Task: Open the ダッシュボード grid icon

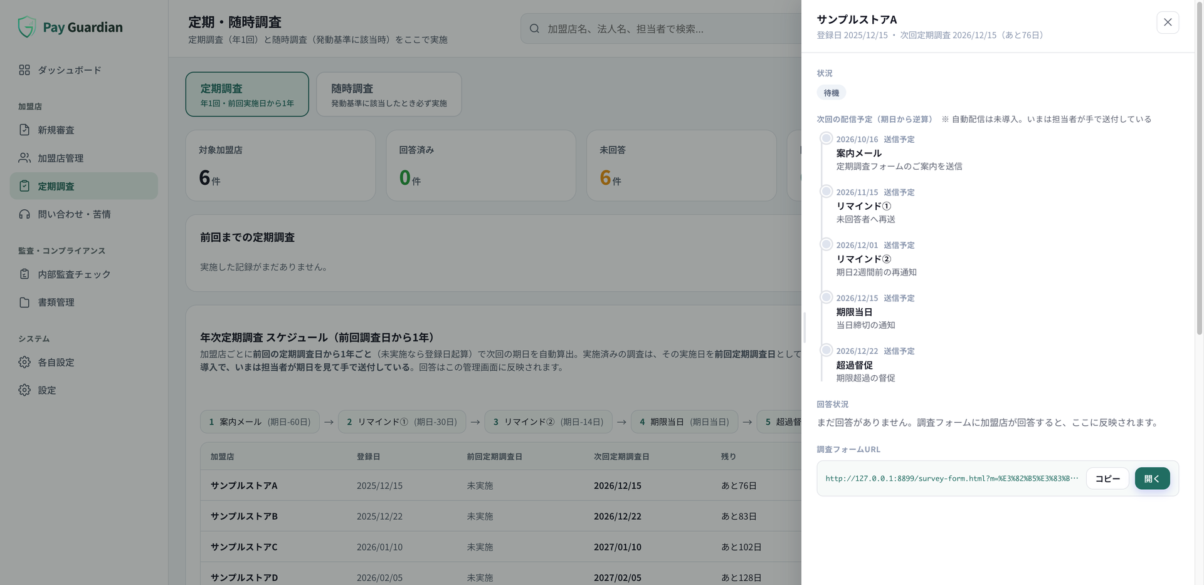Action: (24, 70)
